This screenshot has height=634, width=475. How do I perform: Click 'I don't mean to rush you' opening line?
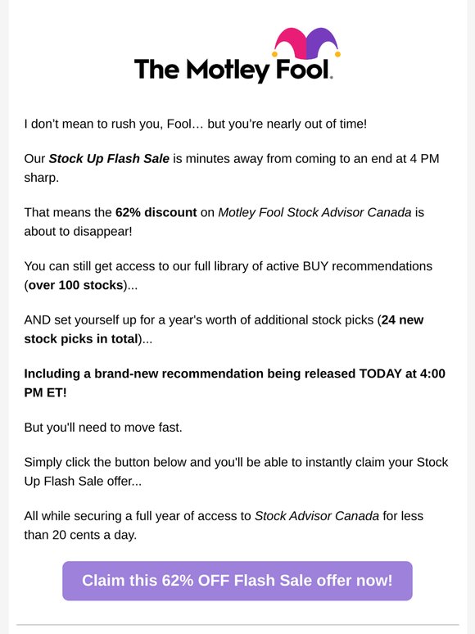click(195, 124)
